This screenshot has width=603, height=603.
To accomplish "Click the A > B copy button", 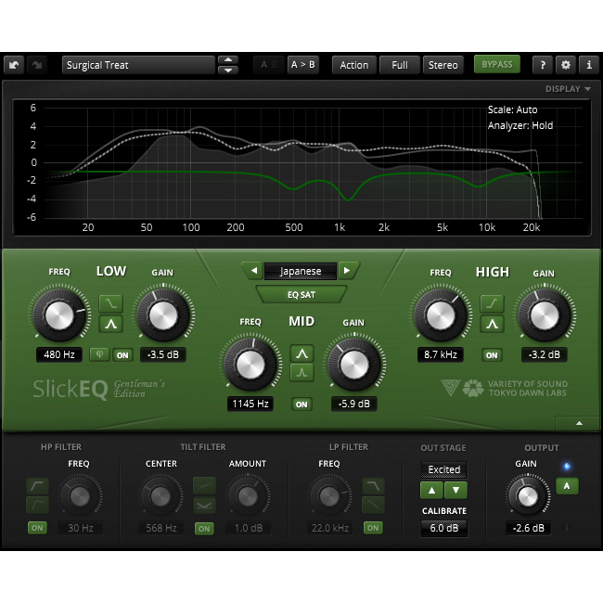I will pos(303,65).
